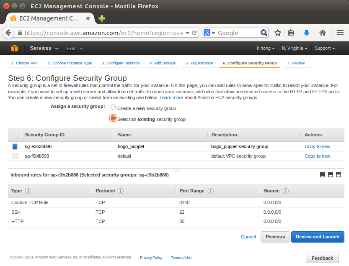The width and height of the screenshot is (349, 266).
Task: Select sg-e3b2b886 group ID text
Action: click(38, 146)
